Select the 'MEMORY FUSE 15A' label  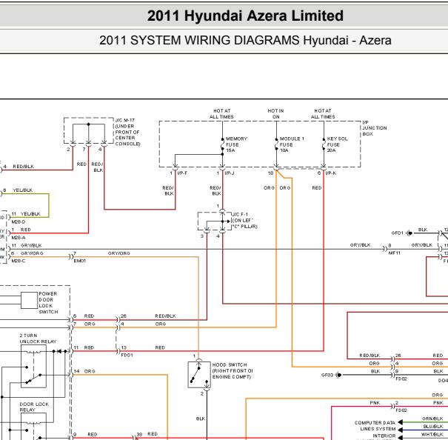click(236, 144)
